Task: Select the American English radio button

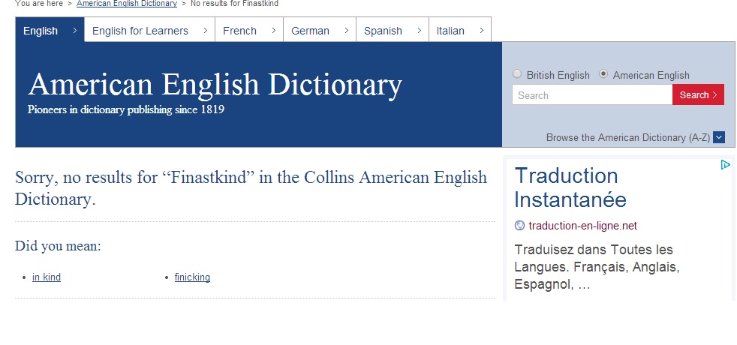Action: pyautogui.click(x=603, y=74)
